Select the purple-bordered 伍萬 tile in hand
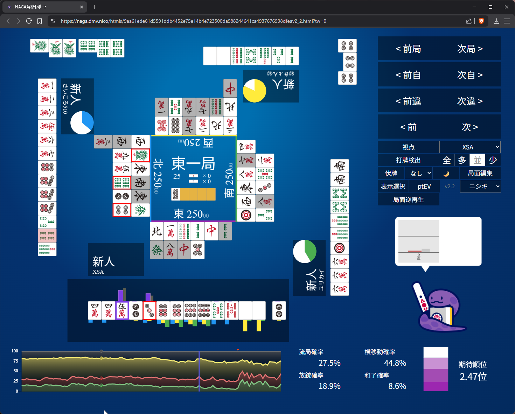Viewport: 515px width, 414px height. pos(122,310)
